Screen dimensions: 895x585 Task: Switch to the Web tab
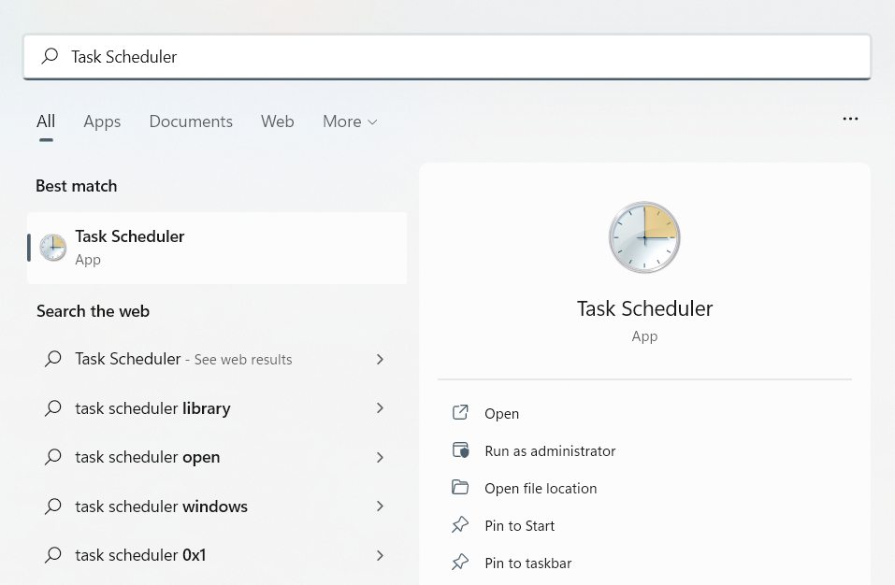click(278, 121)
